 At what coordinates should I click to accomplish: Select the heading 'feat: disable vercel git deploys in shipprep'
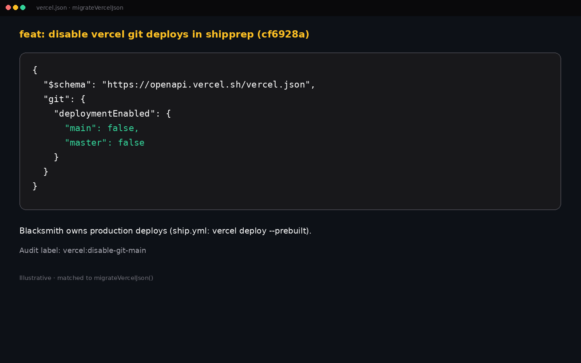tap(164, 34)
